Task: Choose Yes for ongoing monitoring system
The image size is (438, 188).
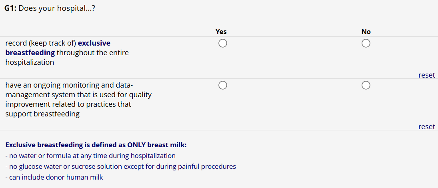Action: (x=223, y=85)
